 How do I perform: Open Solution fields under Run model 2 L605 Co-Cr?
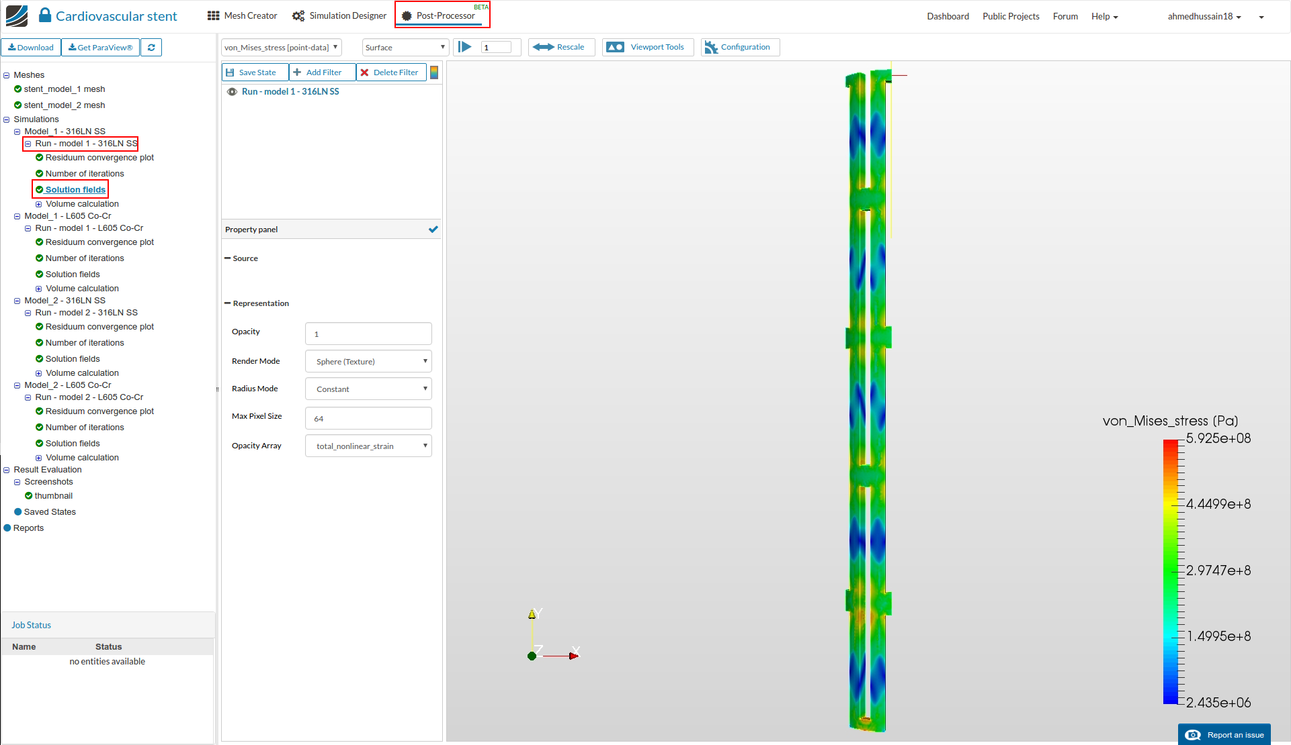pos(73,444)
